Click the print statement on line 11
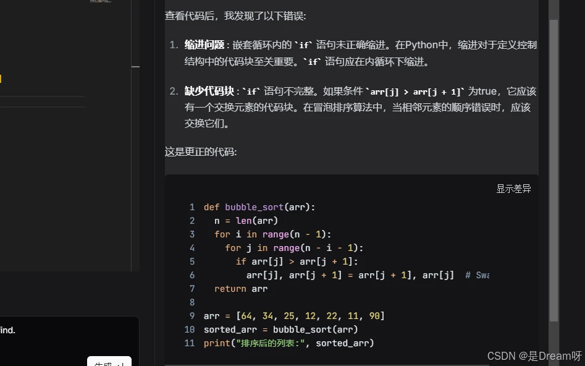This screenshot has height=366, width=585. [x=288, y=343]
